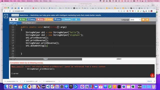Switch to the StringHelper.java tab
The height and width of the screenshot is (90, 160).
pyautogui.click(x=28, y=23)
